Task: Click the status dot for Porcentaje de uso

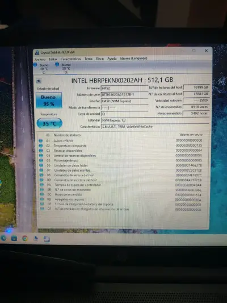Action: click(41, 160)
